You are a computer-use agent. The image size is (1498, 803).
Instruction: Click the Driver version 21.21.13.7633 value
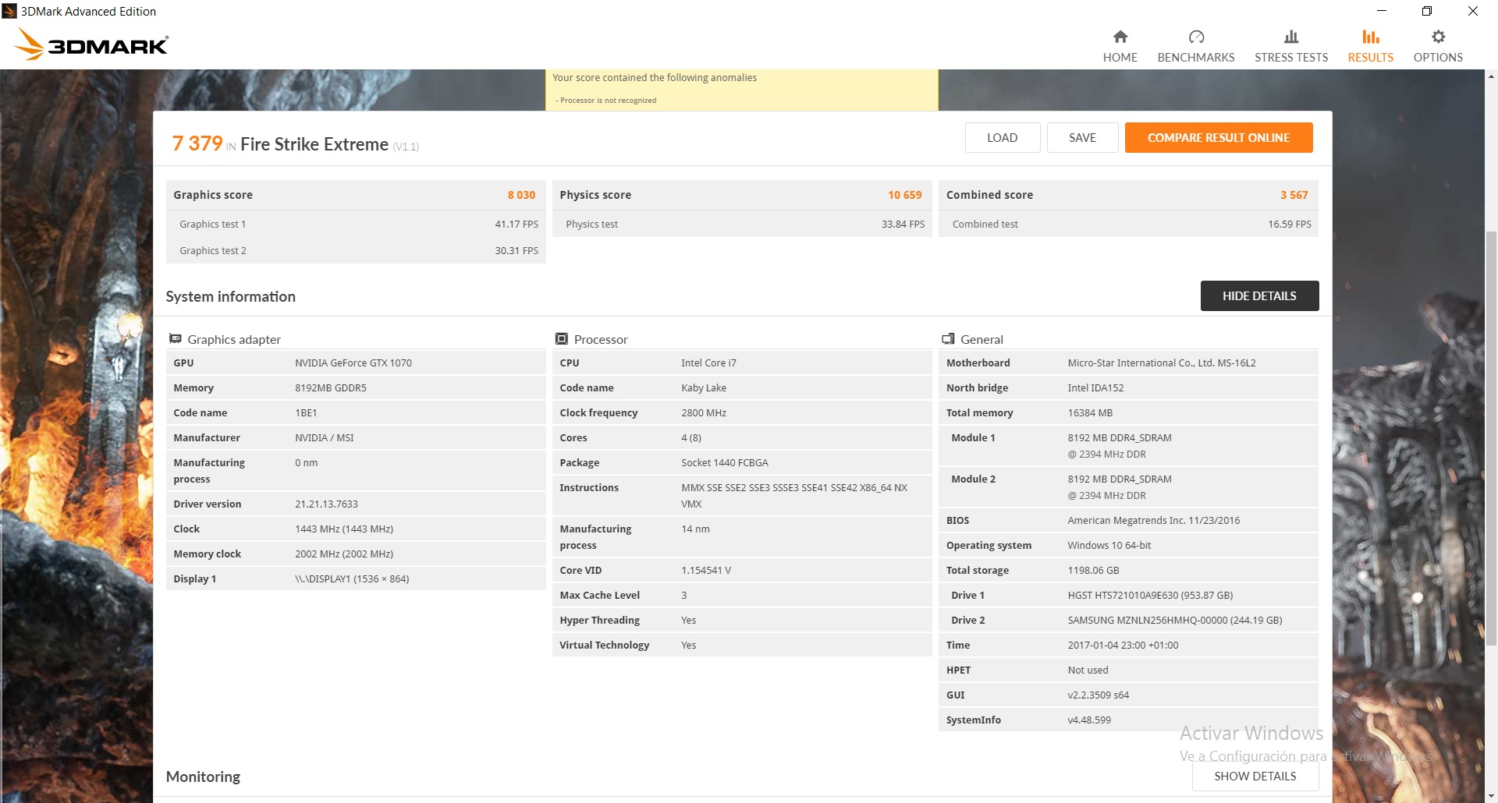click(x=326, y=504)
